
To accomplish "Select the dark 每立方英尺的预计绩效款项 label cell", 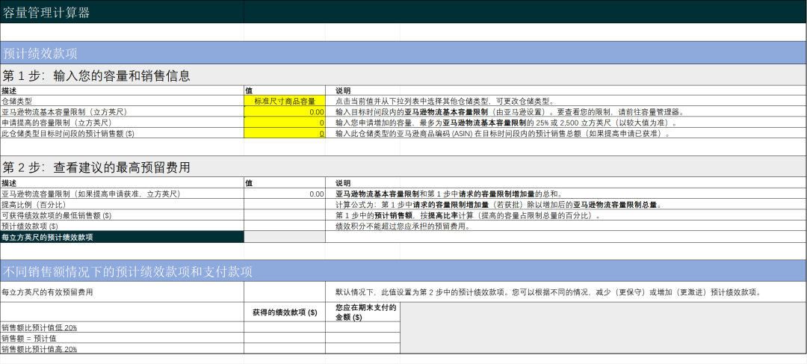I will pyautogui.click(x=122, y=237).
